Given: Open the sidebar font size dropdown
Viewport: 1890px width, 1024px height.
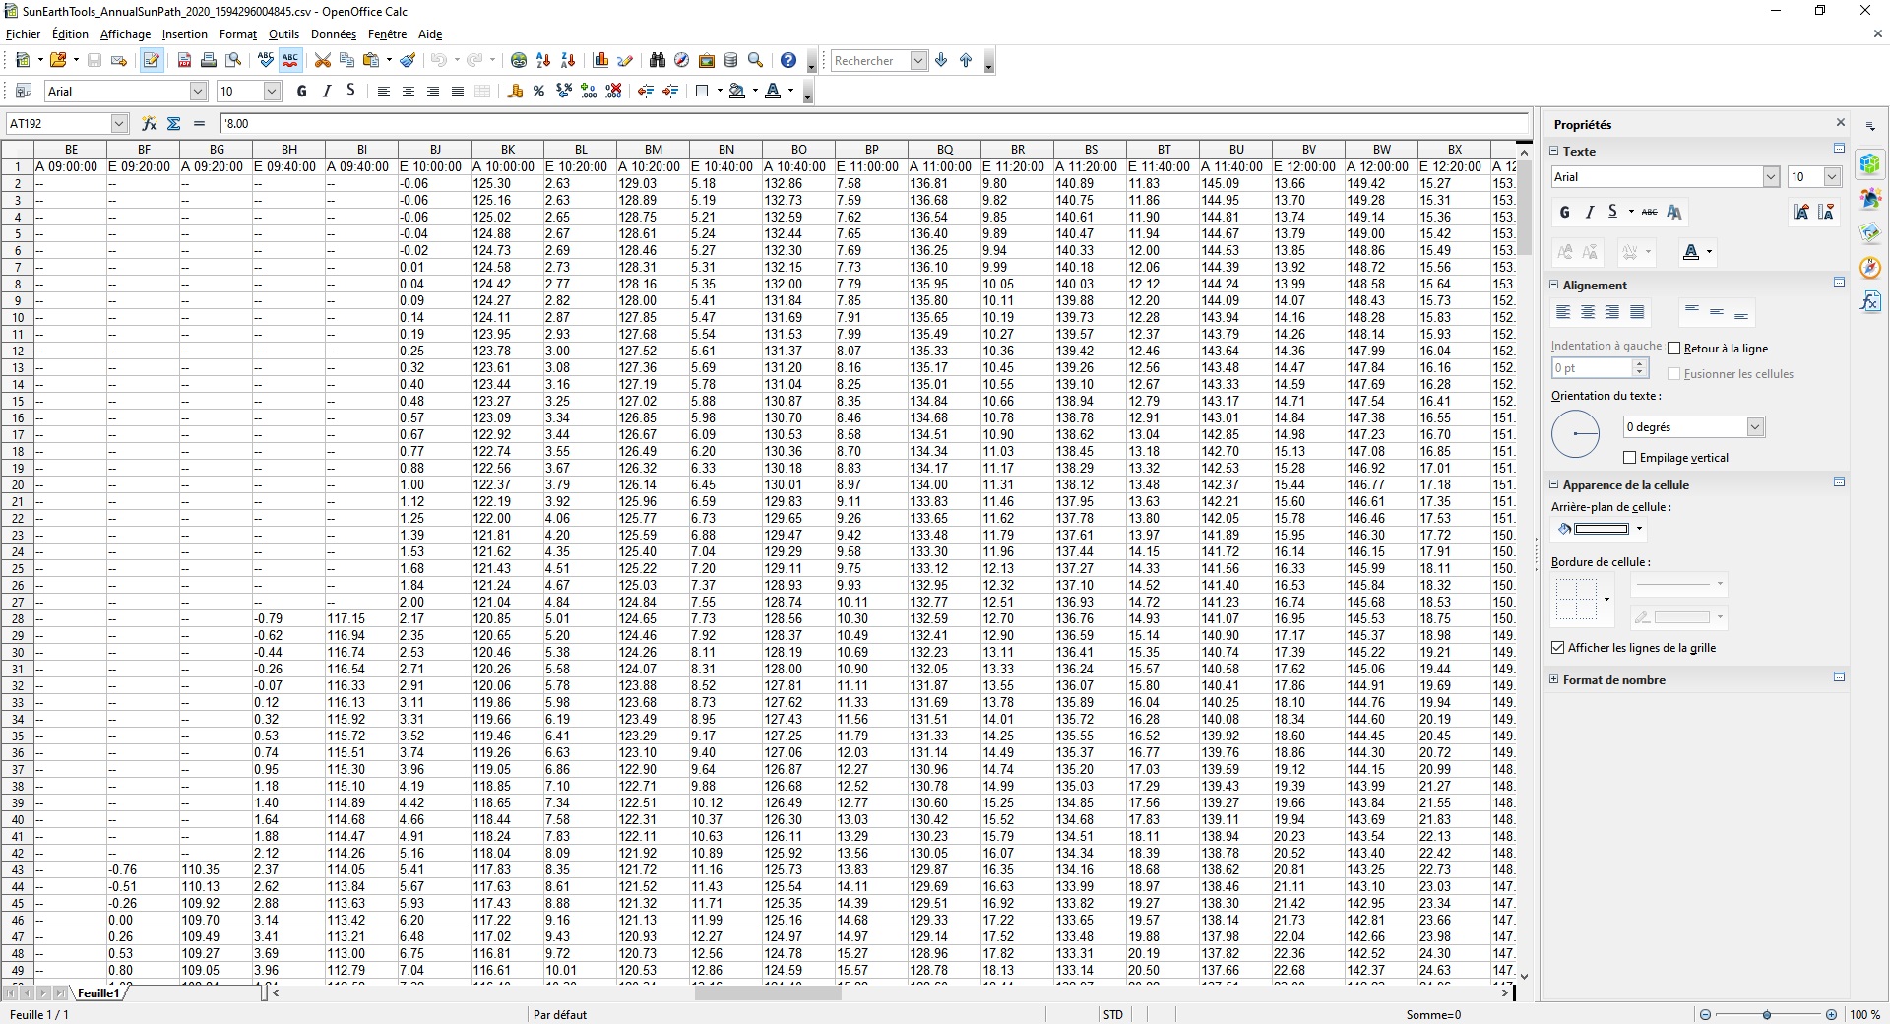Looking at the screenshot, I should click(x=1832, y=176).
